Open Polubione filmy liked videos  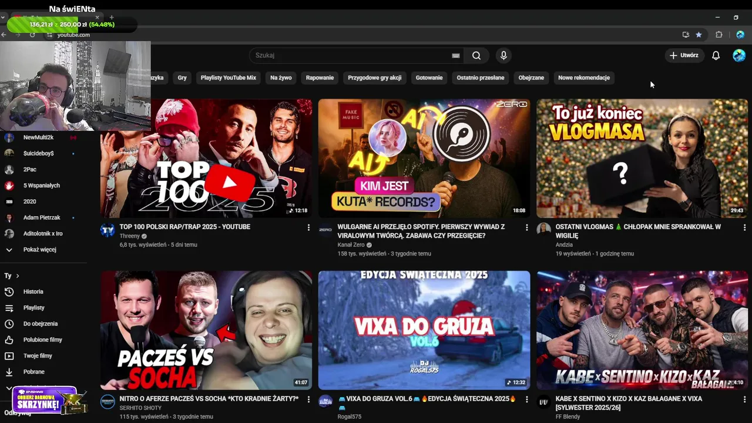point(43,340)
